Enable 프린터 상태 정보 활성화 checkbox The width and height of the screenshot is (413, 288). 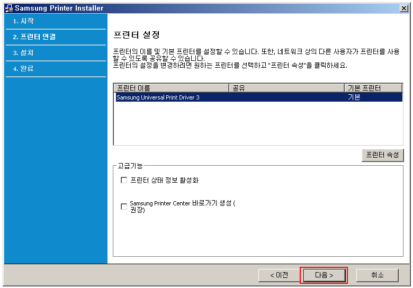[x=124, y=180]
